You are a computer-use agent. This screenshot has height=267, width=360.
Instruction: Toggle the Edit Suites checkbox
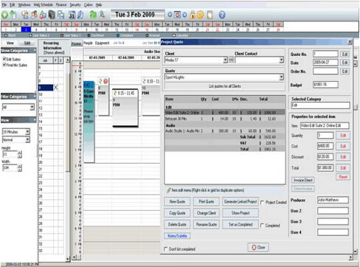coord(4,59)
